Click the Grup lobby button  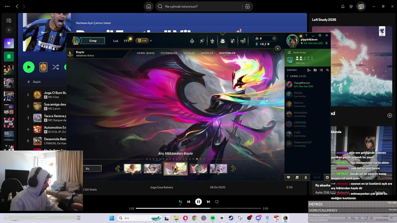point(93,41)
